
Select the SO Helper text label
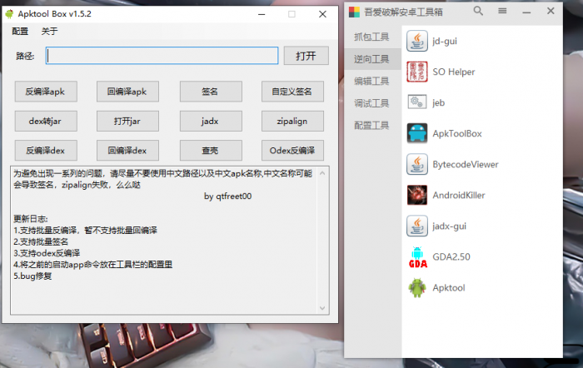coord(454,72)
